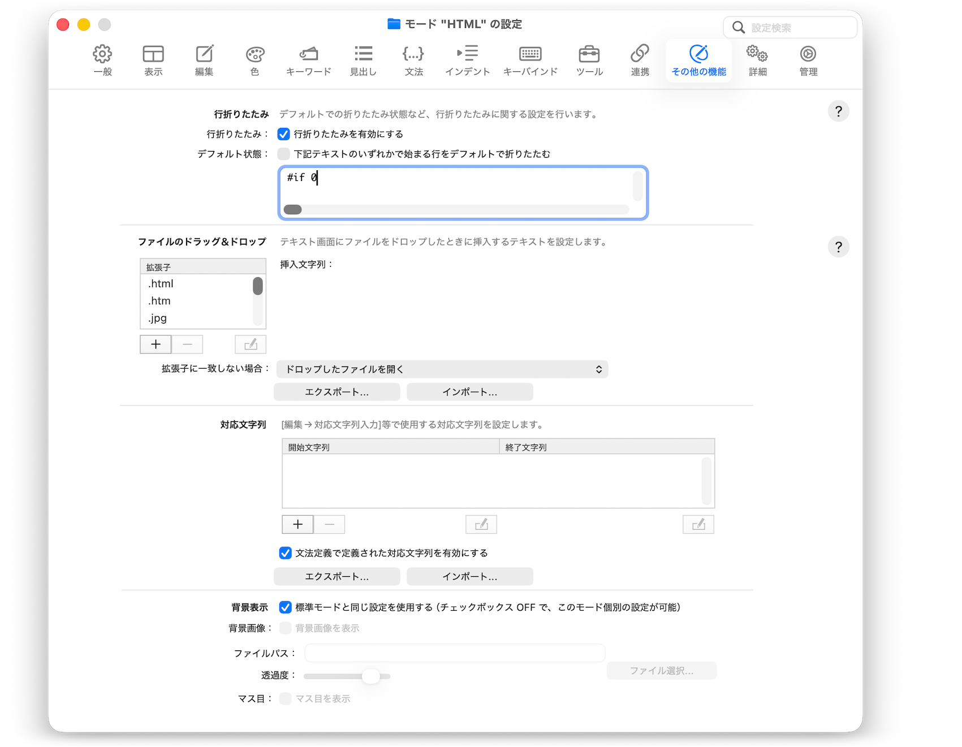The width and height of the screenshot is (962, 747).
Task: Adjust the 透過度 slider knob
Action: coord(371,676)
